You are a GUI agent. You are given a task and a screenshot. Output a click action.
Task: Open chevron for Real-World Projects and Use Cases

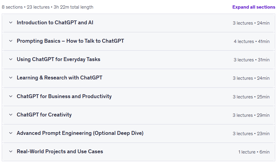(11, 151)
